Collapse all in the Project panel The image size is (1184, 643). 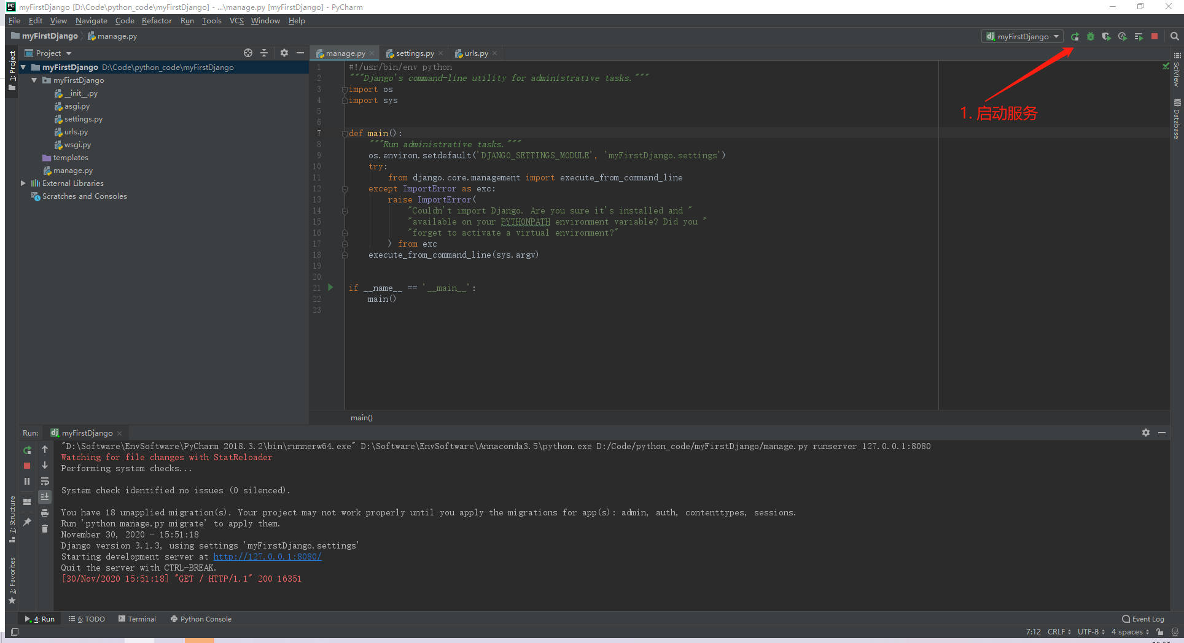pos(264,53)
